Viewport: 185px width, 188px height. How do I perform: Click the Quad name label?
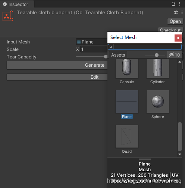[127, 151]
